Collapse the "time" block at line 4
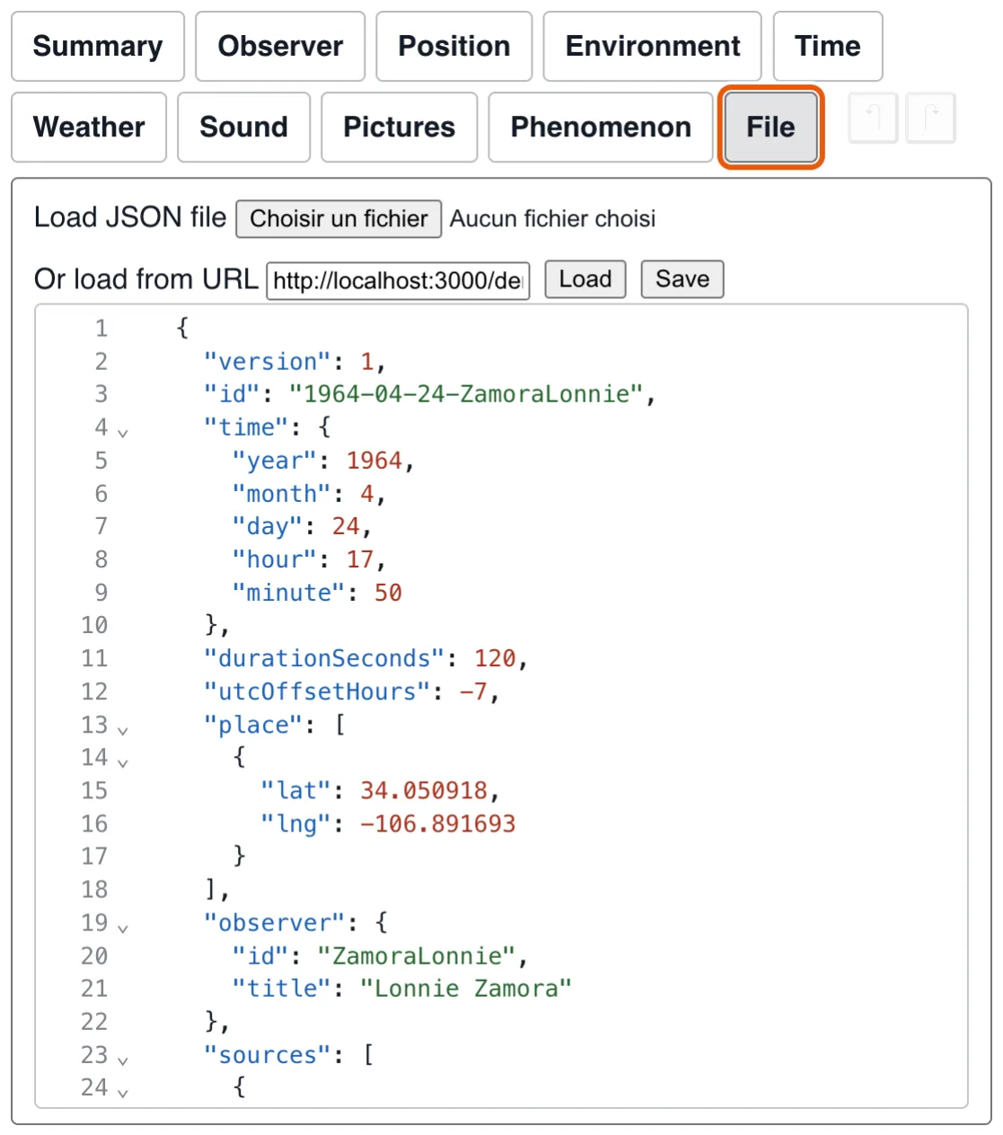1003x1135 pixels. (x=123, y=432)
